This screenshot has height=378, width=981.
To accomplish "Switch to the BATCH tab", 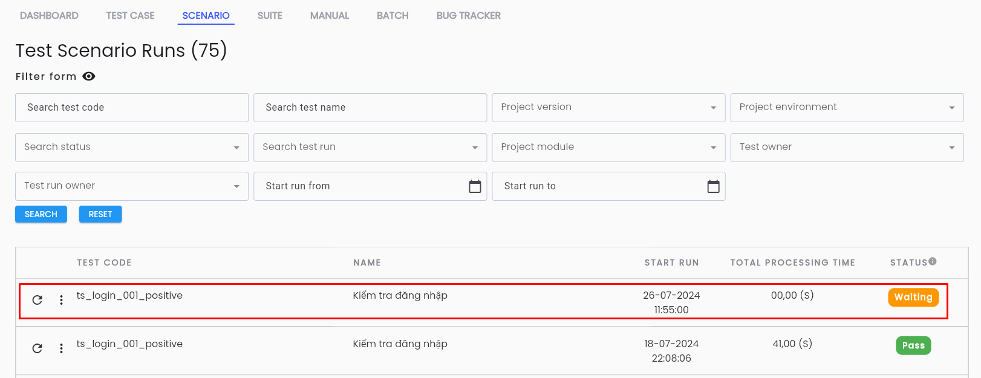I will [x=393, y=16].
